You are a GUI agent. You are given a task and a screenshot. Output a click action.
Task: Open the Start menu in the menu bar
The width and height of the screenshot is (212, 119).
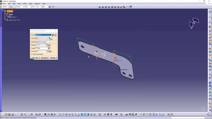pyautogui.click(x=4, y=4)
